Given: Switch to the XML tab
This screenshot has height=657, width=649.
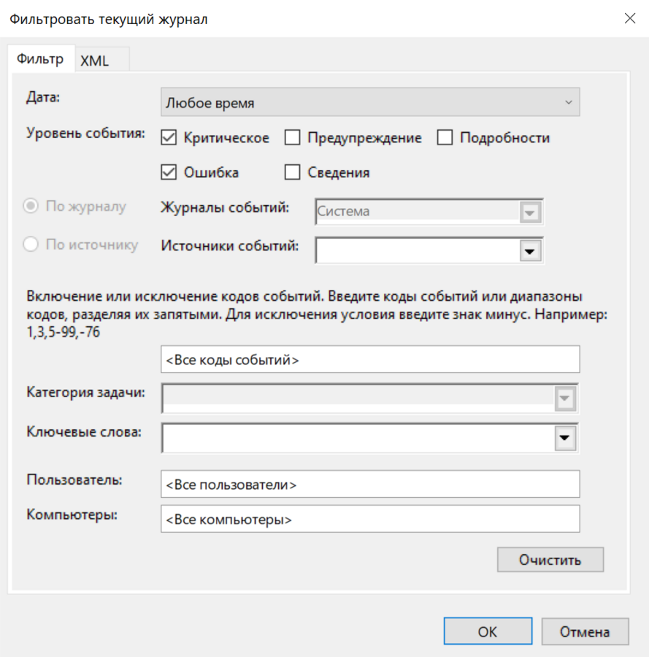Looking at the screenshot, I should click(x=95, y=61).
